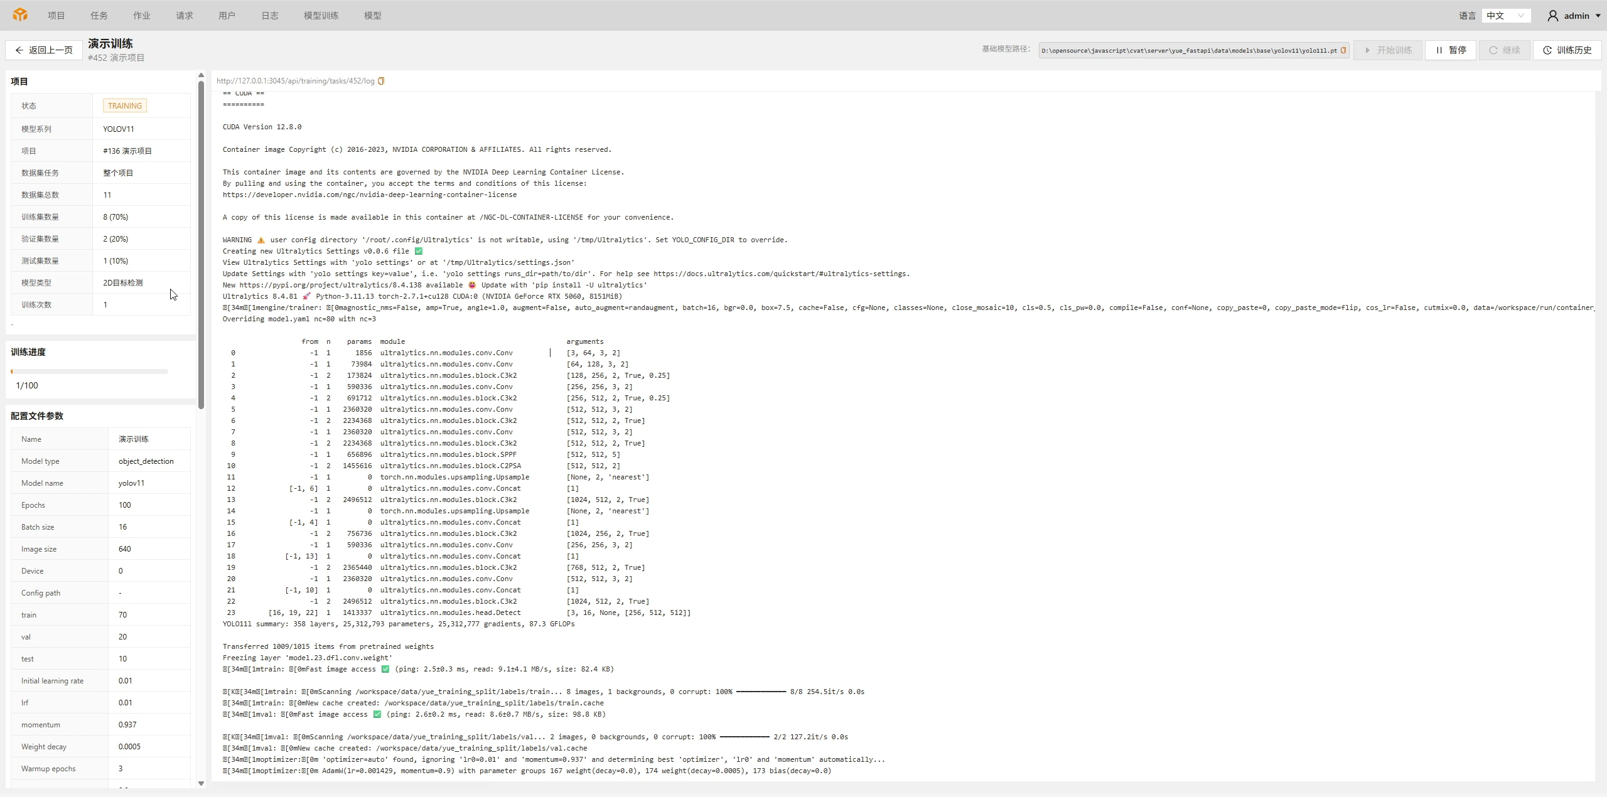This screenshot has width=1607, height=797.
Task: Click the admin user avatar icon
Action: pyautogui.click(x=1553, y=16)
